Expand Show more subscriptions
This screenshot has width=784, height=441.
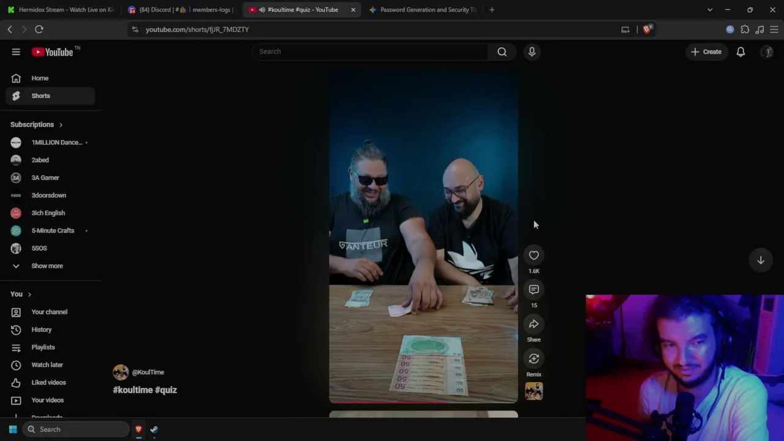tap(50, 266)
